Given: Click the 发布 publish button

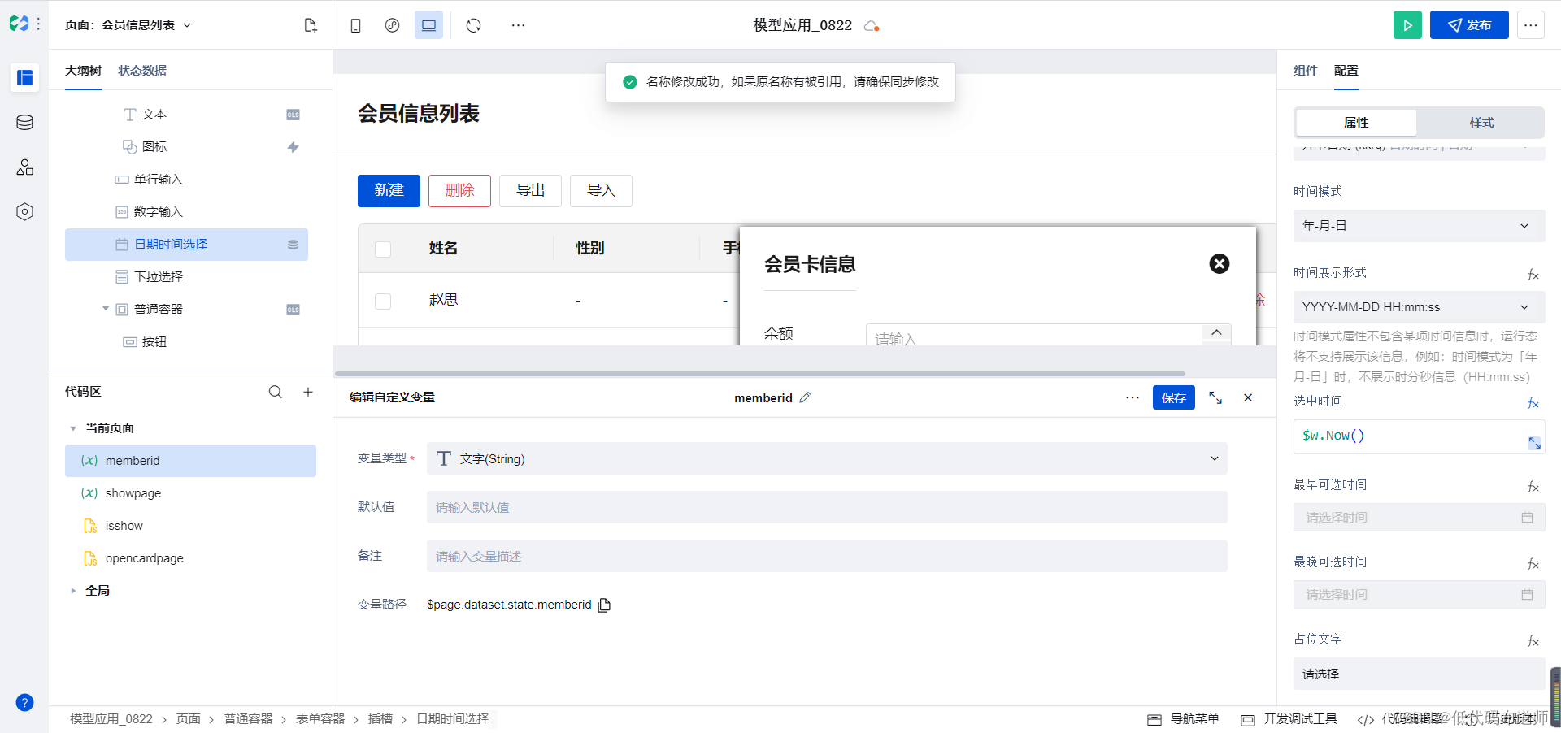Looking at the screenshot, I should pos(1469,25).
